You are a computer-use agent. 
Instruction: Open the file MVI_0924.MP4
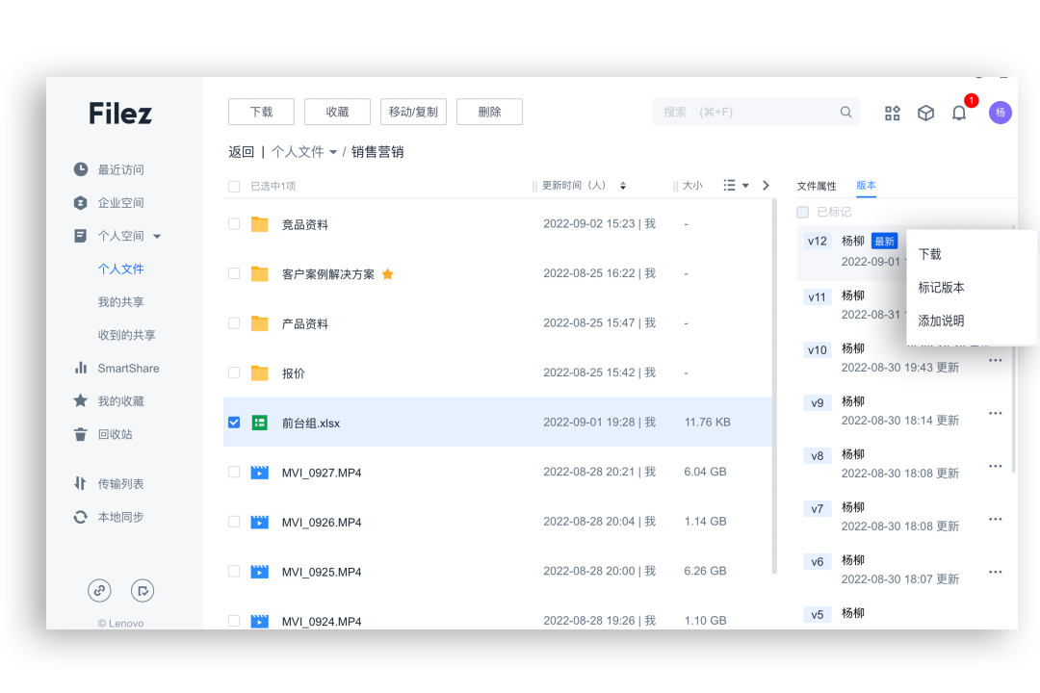(x=322, y=622)
